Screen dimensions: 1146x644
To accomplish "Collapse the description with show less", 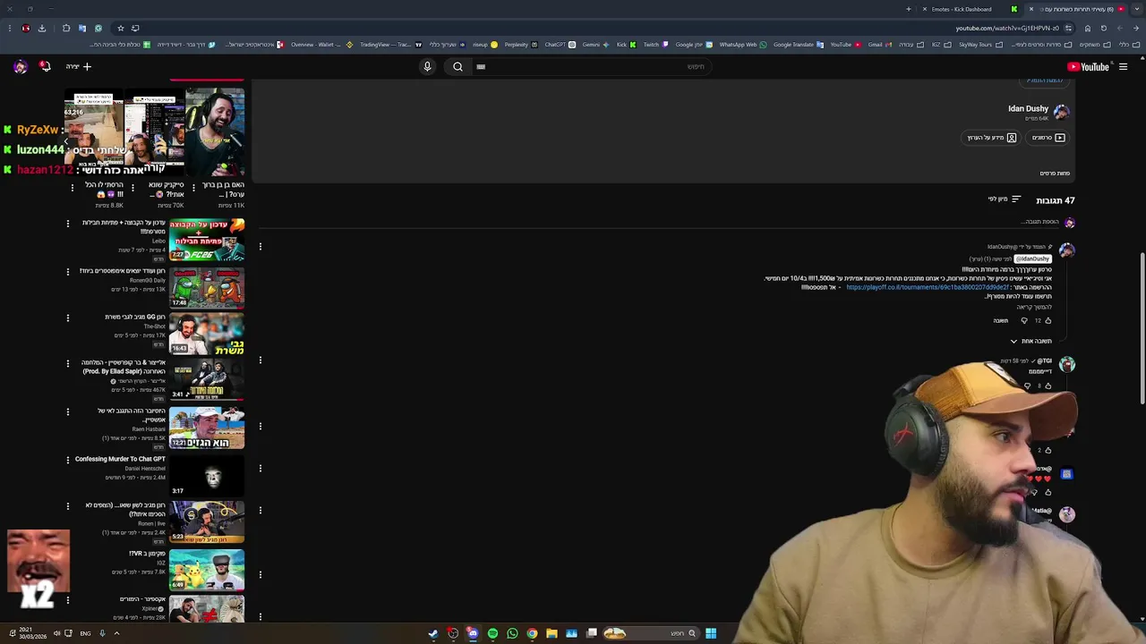I will pos(1055,173).
